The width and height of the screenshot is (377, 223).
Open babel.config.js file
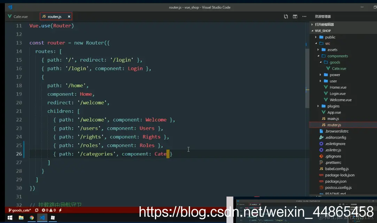(x=337, y=169)
